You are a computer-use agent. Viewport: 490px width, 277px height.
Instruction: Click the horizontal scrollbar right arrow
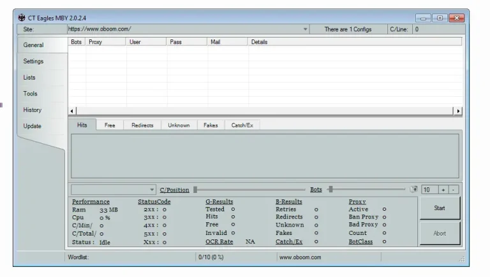coord(458,111)
